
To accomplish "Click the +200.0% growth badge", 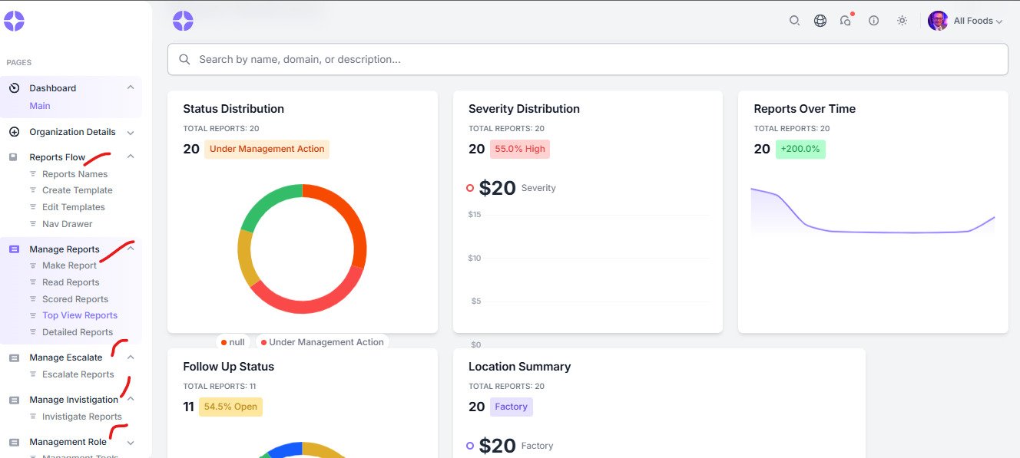I will pos(800,149).
